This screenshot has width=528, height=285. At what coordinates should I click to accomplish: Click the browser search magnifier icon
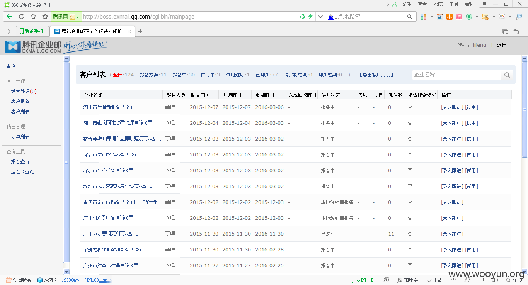coord(410,17)
